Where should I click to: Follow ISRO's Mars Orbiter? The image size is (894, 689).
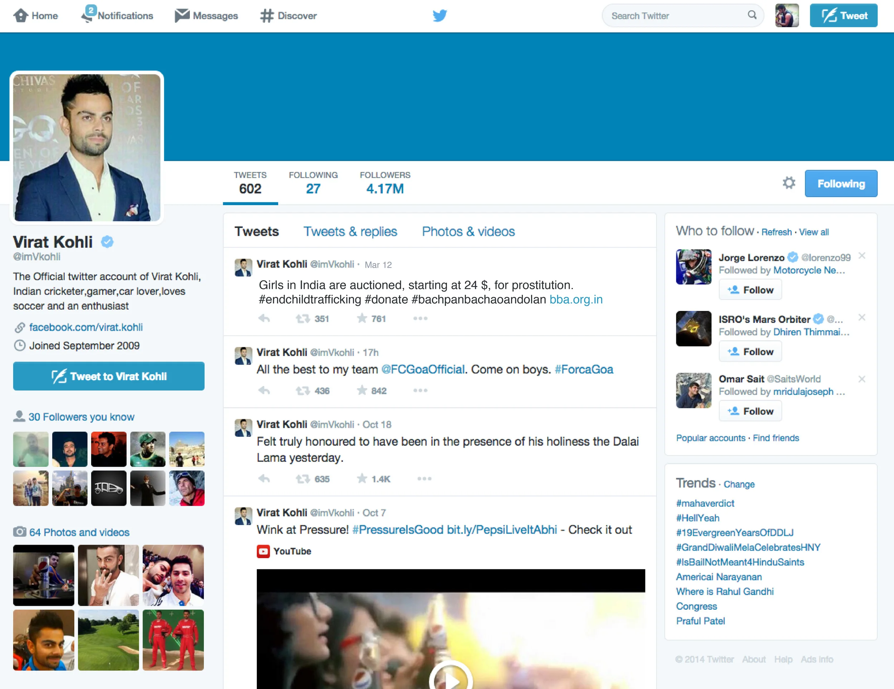pyautogui.click(x=750, y=351)
